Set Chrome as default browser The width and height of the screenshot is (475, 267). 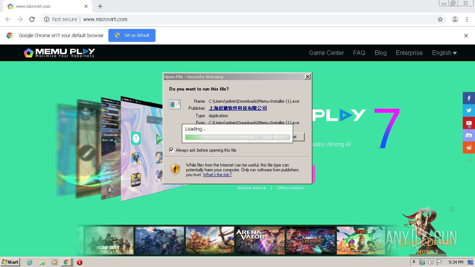pyautogui.click(x=132, y=35)
